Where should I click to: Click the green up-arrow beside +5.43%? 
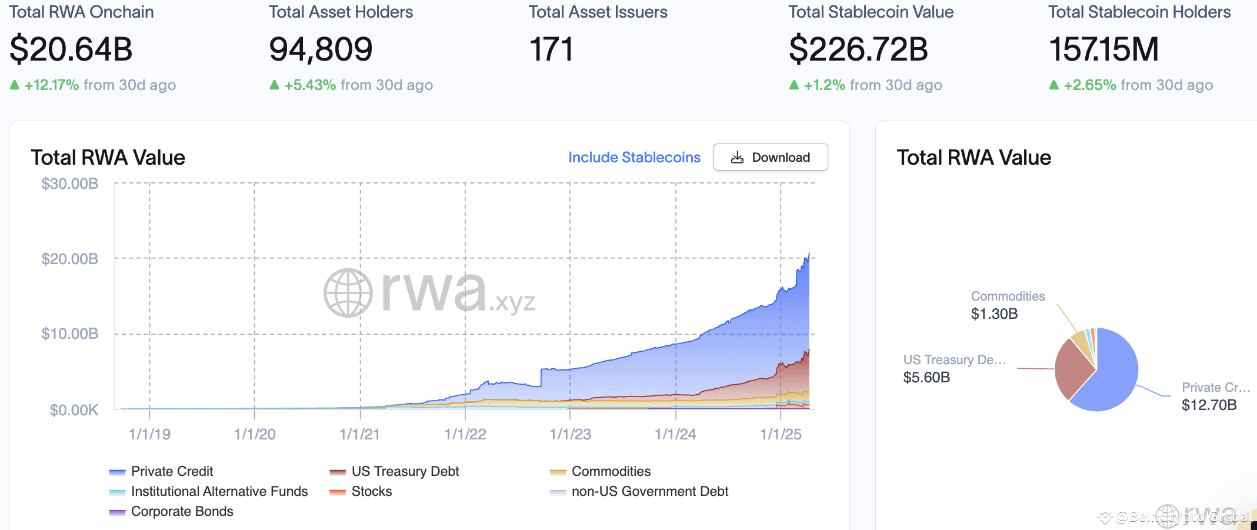click(x=275, y=85)
